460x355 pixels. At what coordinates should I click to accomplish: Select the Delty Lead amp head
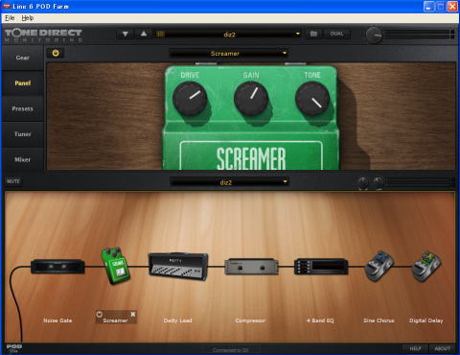(x=178, y=266)
